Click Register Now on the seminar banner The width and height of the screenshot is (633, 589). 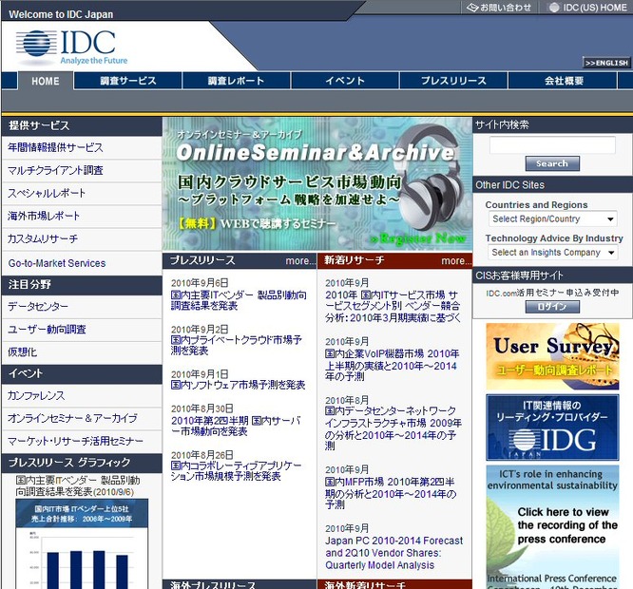click(418, 238)
